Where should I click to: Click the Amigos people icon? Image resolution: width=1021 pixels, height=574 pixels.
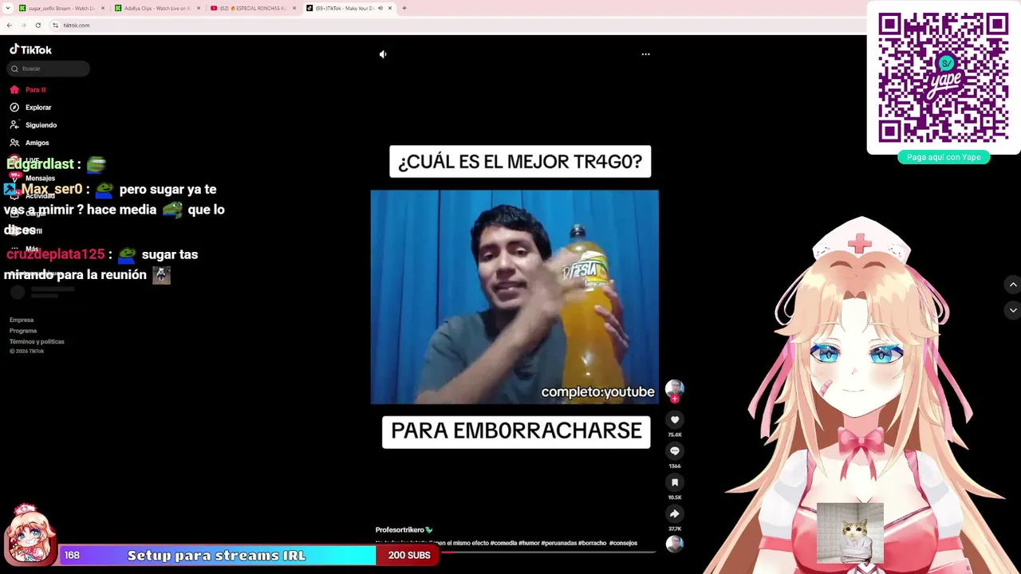(x=14, y=143)
